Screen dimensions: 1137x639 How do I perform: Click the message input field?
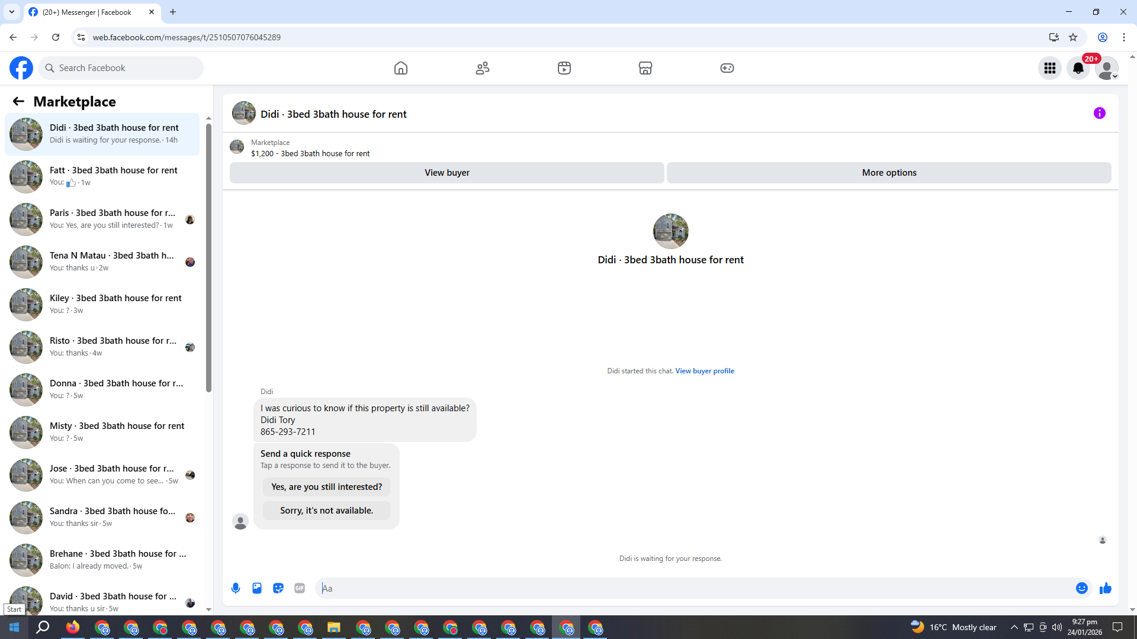[693, 588]
